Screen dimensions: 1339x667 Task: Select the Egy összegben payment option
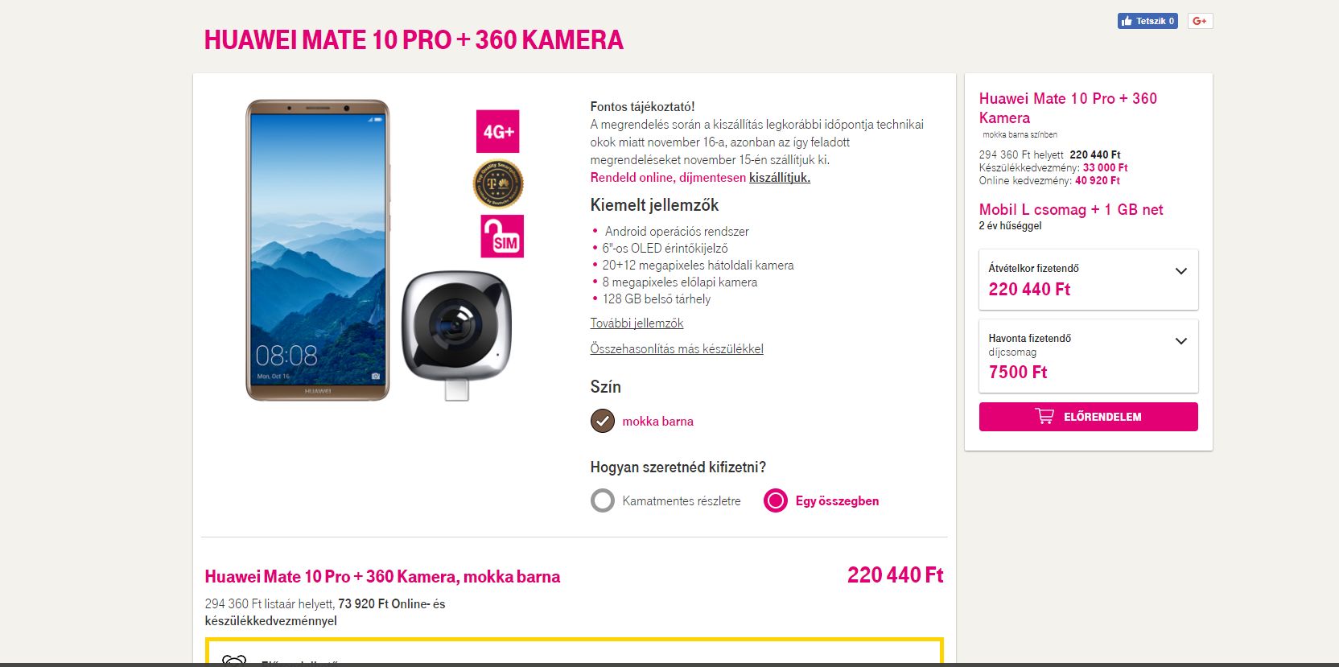coord(776,500)
